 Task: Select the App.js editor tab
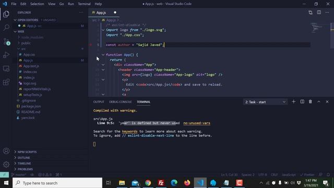104,13
